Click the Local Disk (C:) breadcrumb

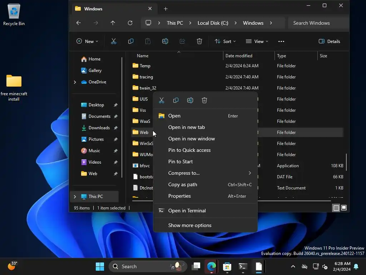click(213, 23)
